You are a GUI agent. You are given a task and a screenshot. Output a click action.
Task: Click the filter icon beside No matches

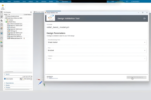[23, 79]
